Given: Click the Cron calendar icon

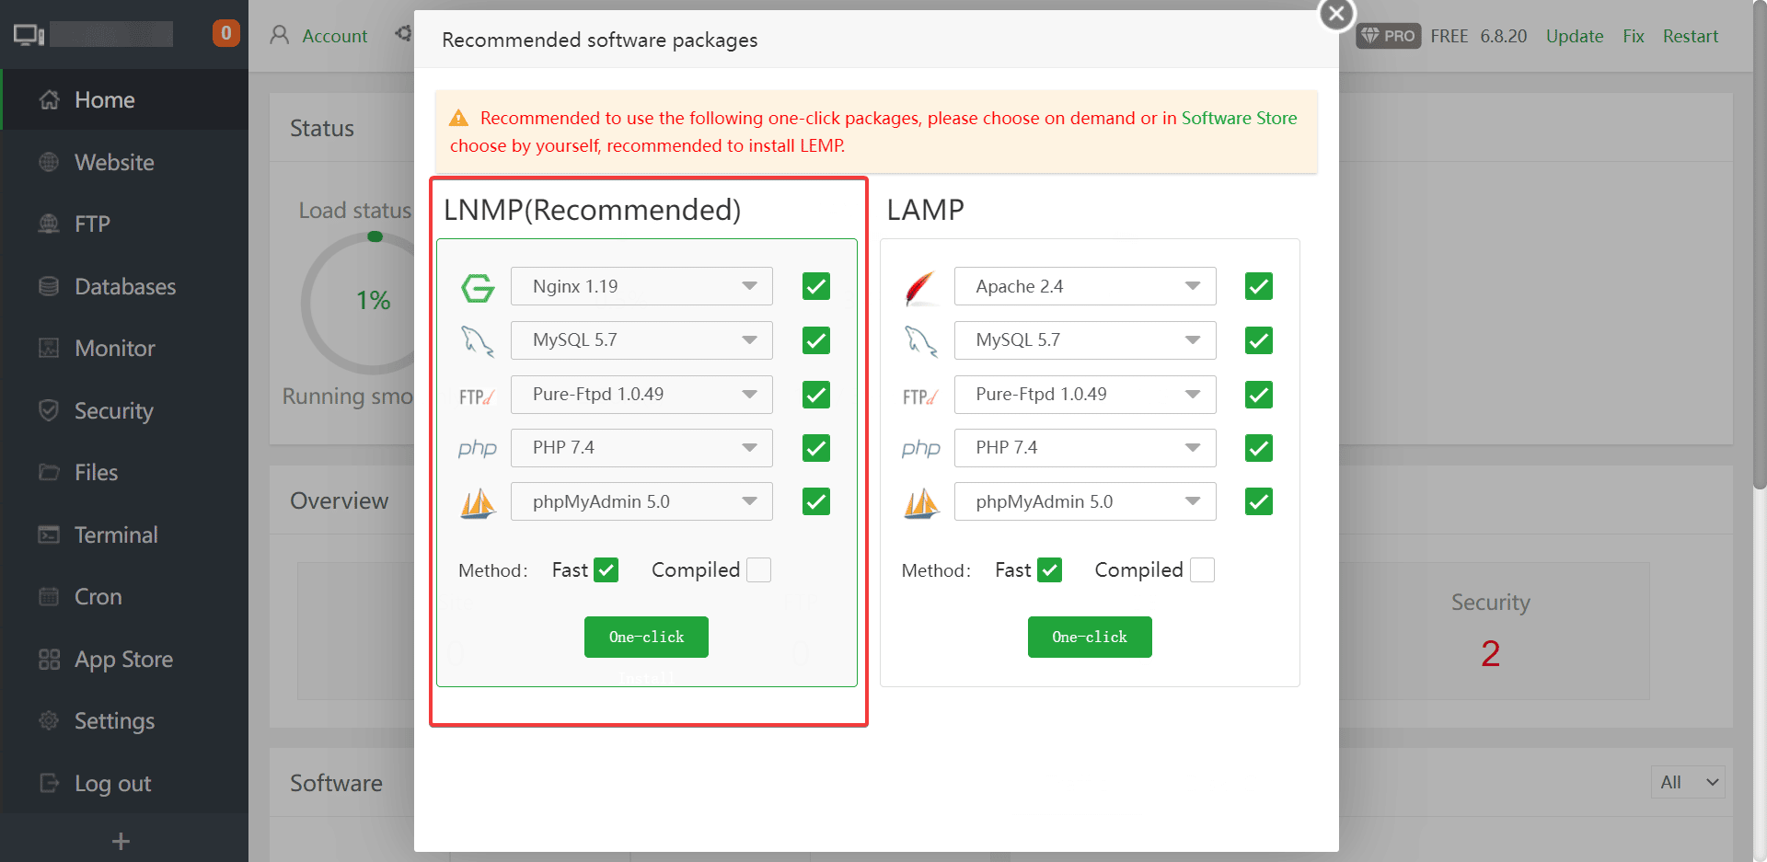Looking at the screenshot, I should (x=49, y=596).
